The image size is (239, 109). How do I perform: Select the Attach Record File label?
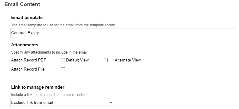pyautogui.click(x=28, y=69)
